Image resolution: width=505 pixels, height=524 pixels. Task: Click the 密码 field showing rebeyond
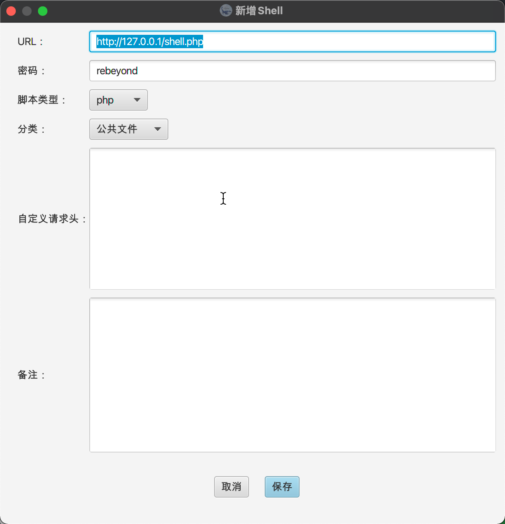point(292,71)
